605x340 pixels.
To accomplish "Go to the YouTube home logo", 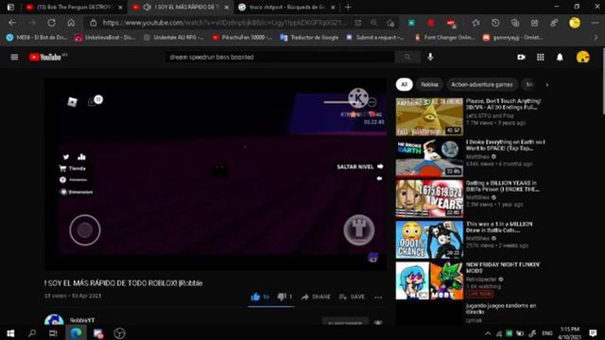I will pos(45,57).
